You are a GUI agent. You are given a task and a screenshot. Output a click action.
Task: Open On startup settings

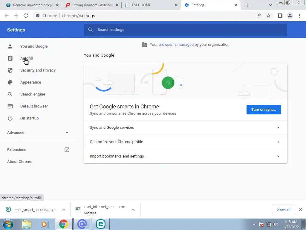30,118
